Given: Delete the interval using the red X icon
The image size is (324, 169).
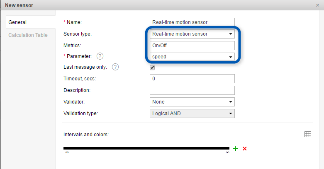Looking at the screenshot, I should tap(245, 148).
